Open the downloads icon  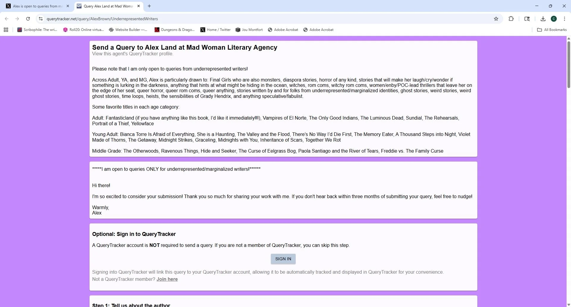click(x=543, y=19)
